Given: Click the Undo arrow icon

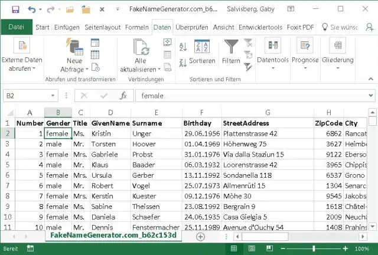Looking at the screenshot, I should [x=32, y=9].
